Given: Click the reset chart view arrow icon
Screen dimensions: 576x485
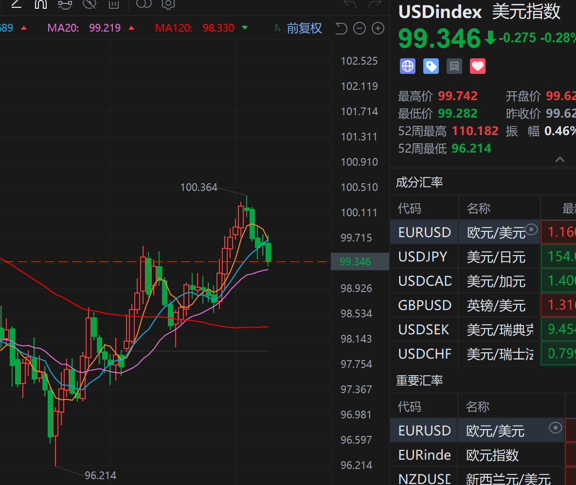Looking at the screenshot, I should point(342,29).
